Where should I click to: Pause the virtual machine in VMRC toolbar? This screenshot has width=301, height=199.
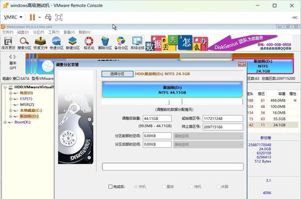point(32,17)
